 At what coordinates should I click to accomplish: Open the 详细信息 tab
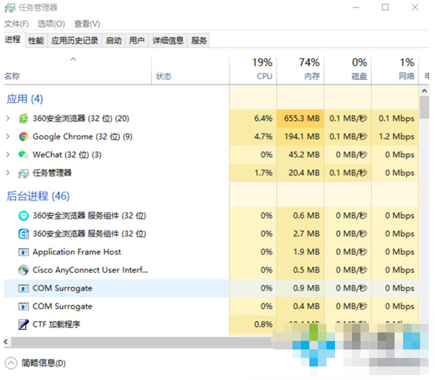pyautogui.click(x=168, y=41)
